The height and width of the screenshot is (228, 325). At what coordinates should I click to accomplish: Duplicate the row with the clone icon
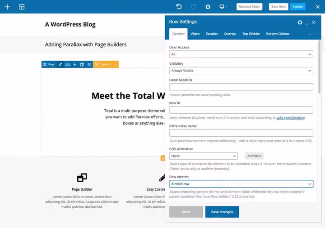pos(82,64)
